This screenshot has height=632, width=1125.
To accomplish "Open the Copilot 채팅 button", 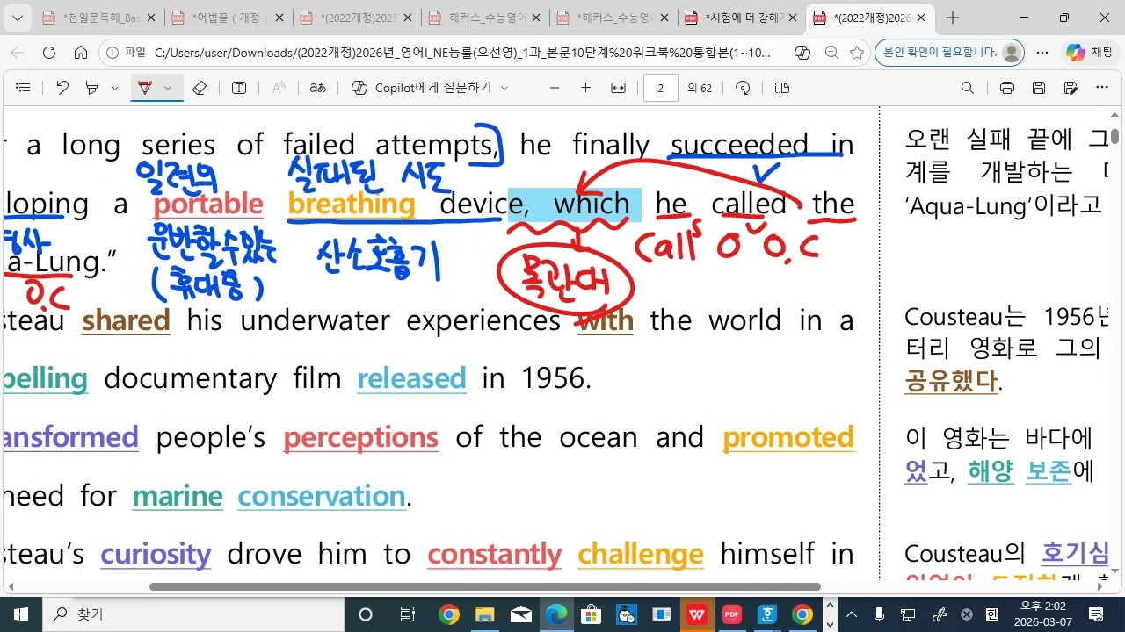I will coord(1089,53).
